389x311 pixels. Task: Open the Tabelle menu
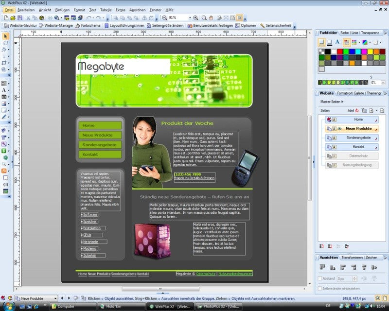point(106,10)
